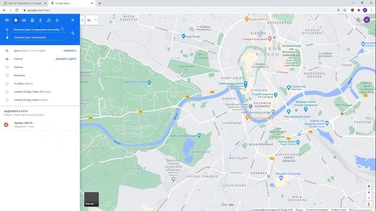
Task: Click the google.com/maps address bar
Action: click(180, 11)
